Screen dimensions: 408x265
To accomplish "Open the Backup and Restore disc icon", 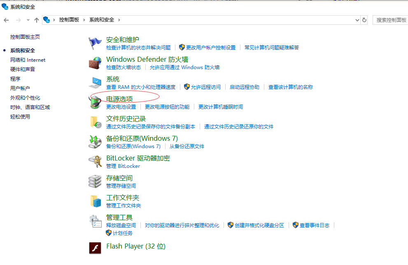I will 95,142.
